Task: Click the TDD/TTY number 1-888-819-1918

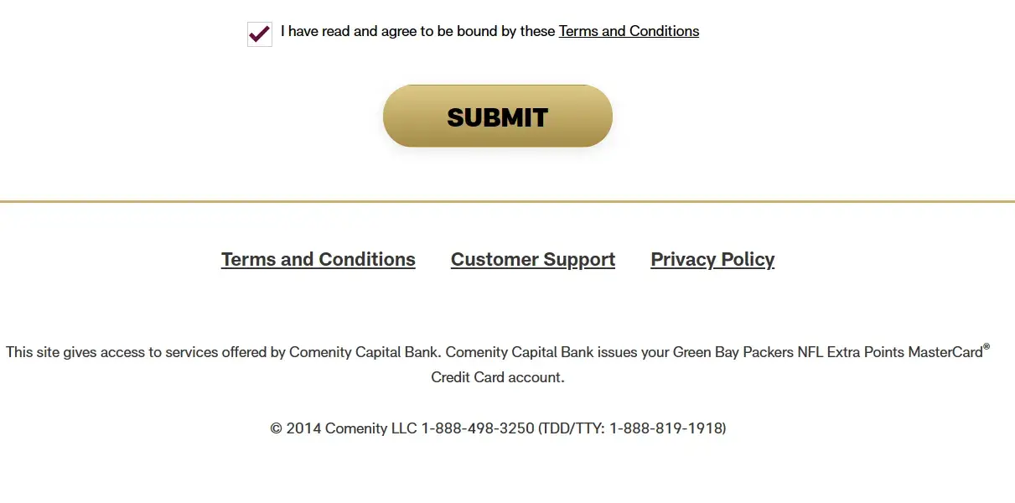Action: pos(665,428)
